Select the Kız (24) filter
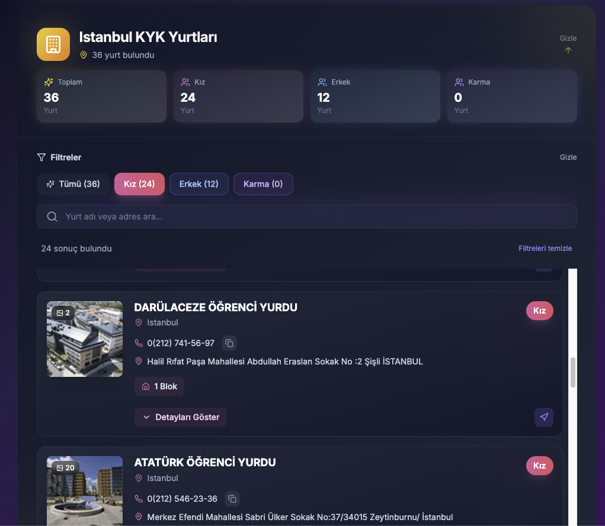 coord(139,184)
